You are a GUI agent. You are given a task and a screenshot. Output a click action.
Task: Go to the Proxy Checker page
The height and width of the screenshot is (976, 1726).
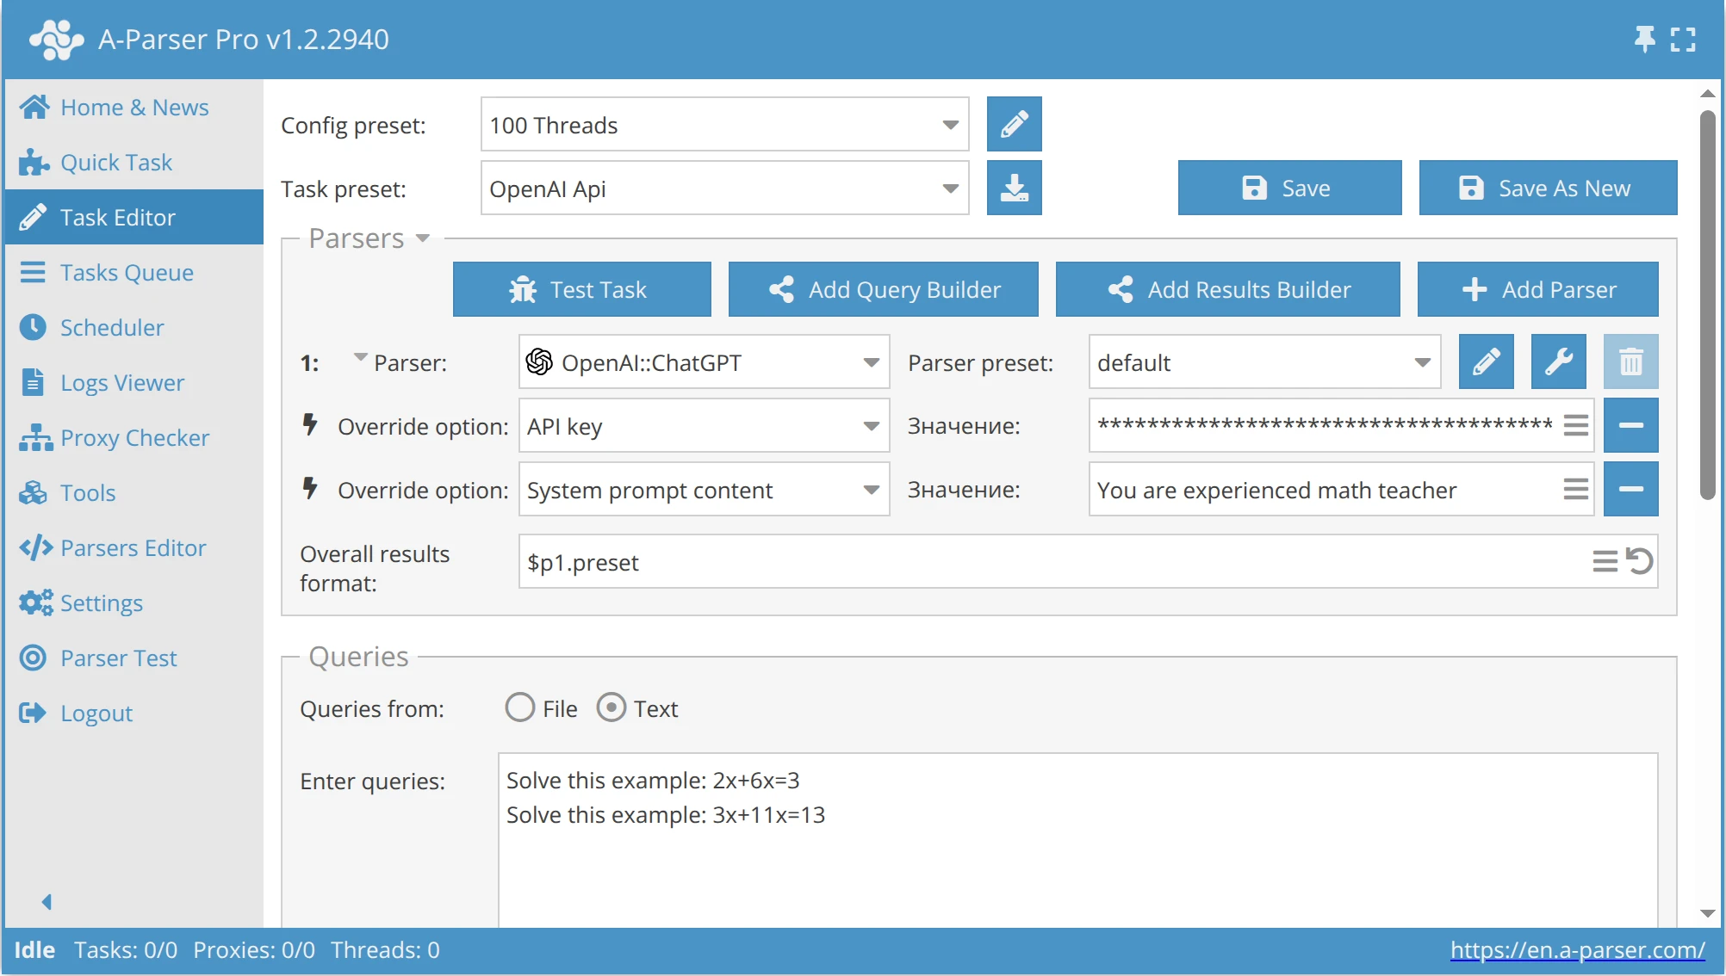[134, 437]
